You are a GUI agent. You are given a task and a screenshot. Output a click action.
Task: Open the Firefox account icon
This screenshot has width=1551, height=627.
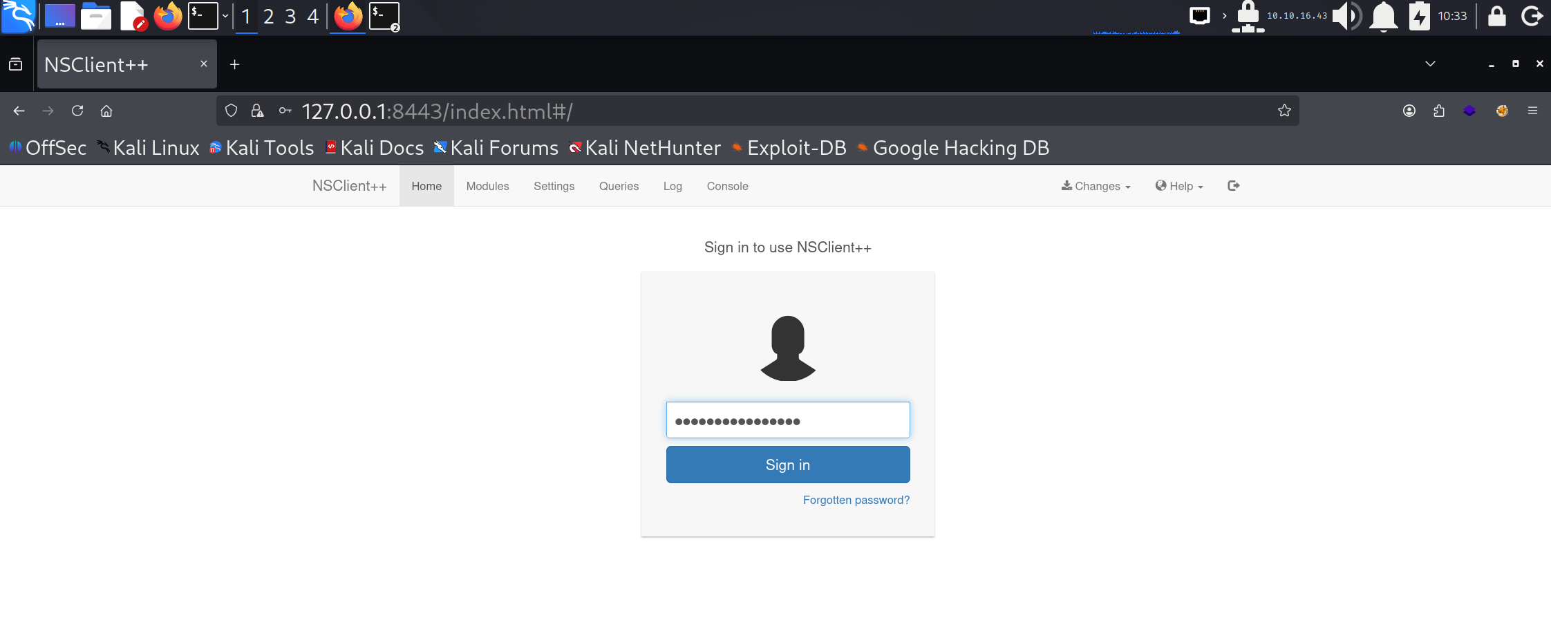(1409, 111)
